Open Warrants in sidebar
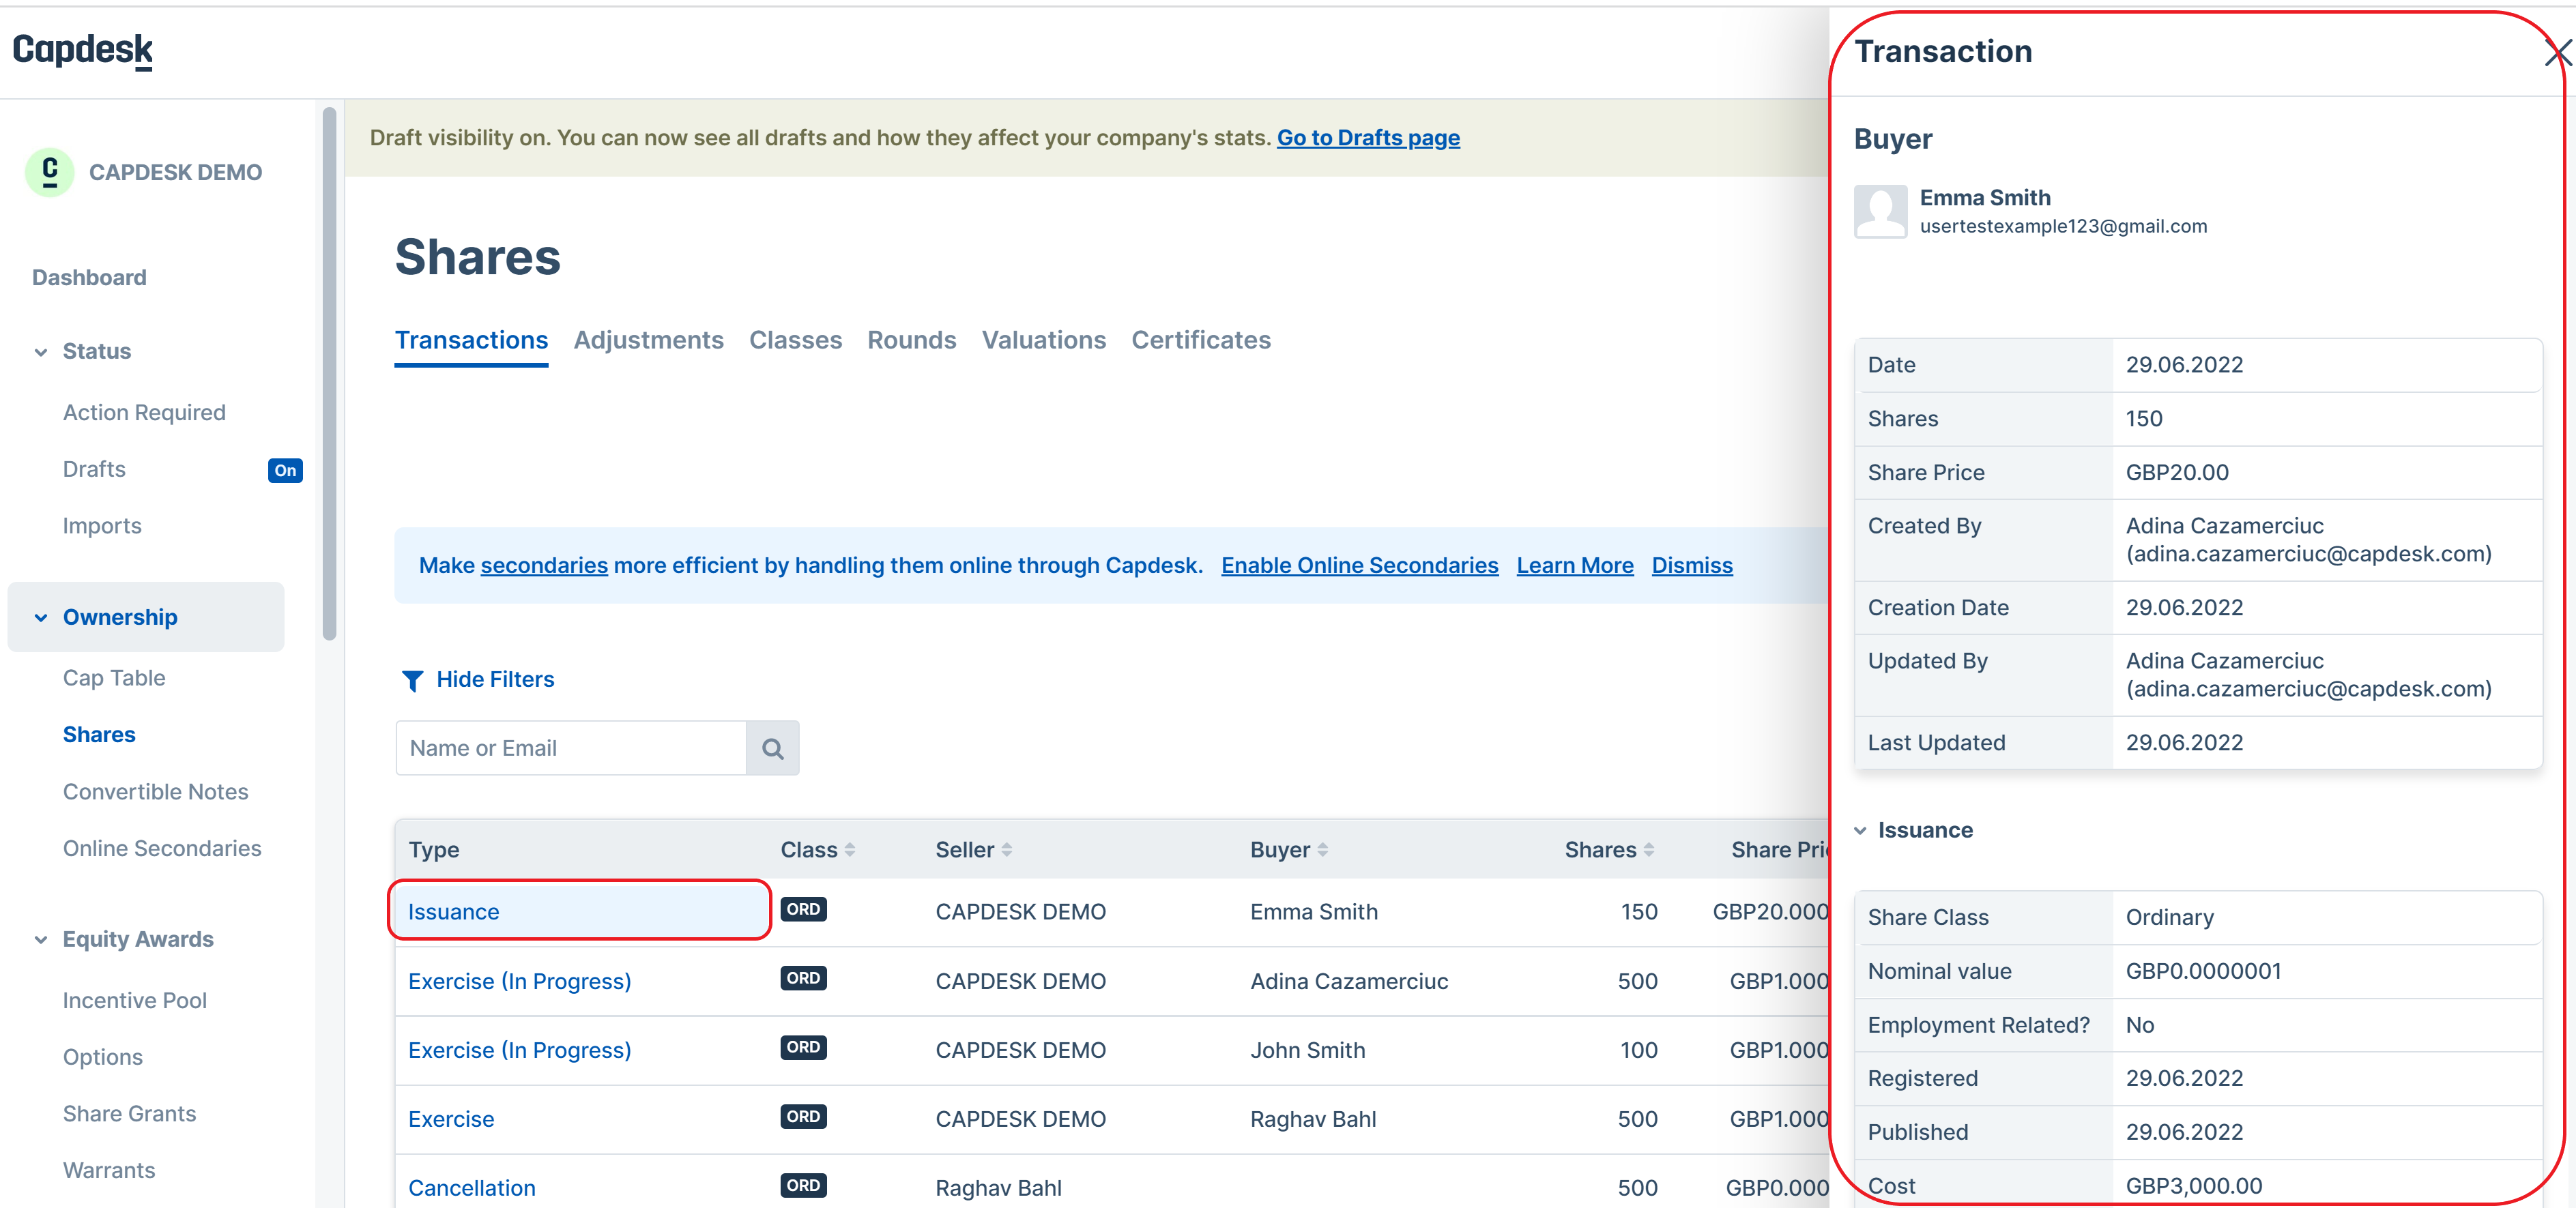Viewport: 2576px width, 1208px height. tap(109, 1171)
